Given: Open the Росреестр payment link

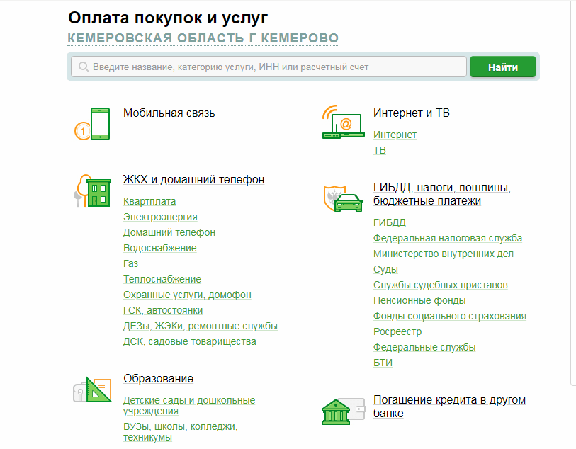Looking at the screenshot, I should click(x=397, y=332).
